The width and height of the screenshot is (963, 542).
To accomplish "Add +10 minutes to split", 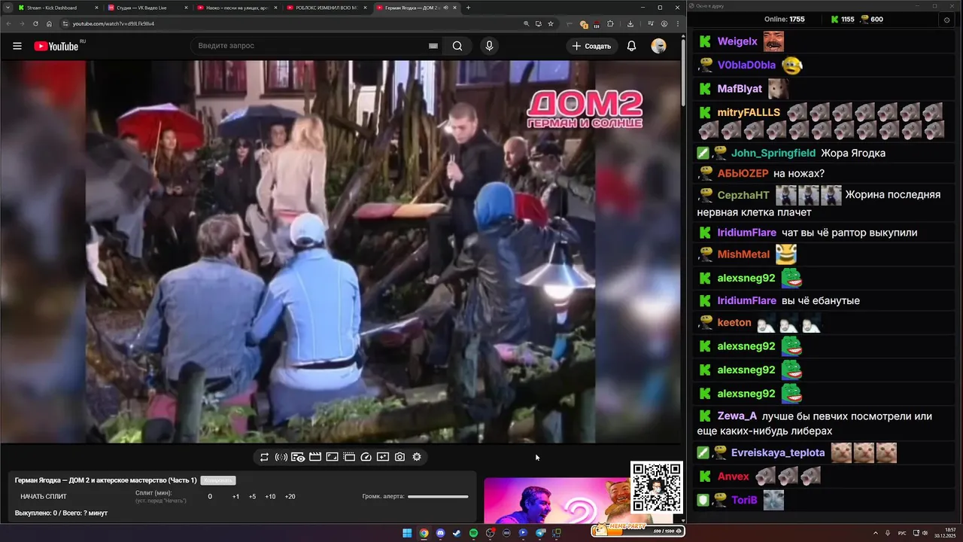I will [270, 497].
